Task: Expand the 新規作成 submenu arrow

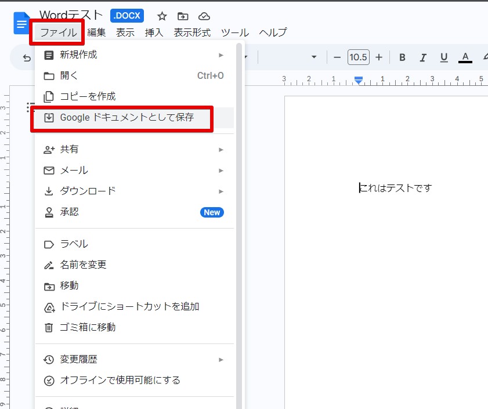Action: [221, 55]
